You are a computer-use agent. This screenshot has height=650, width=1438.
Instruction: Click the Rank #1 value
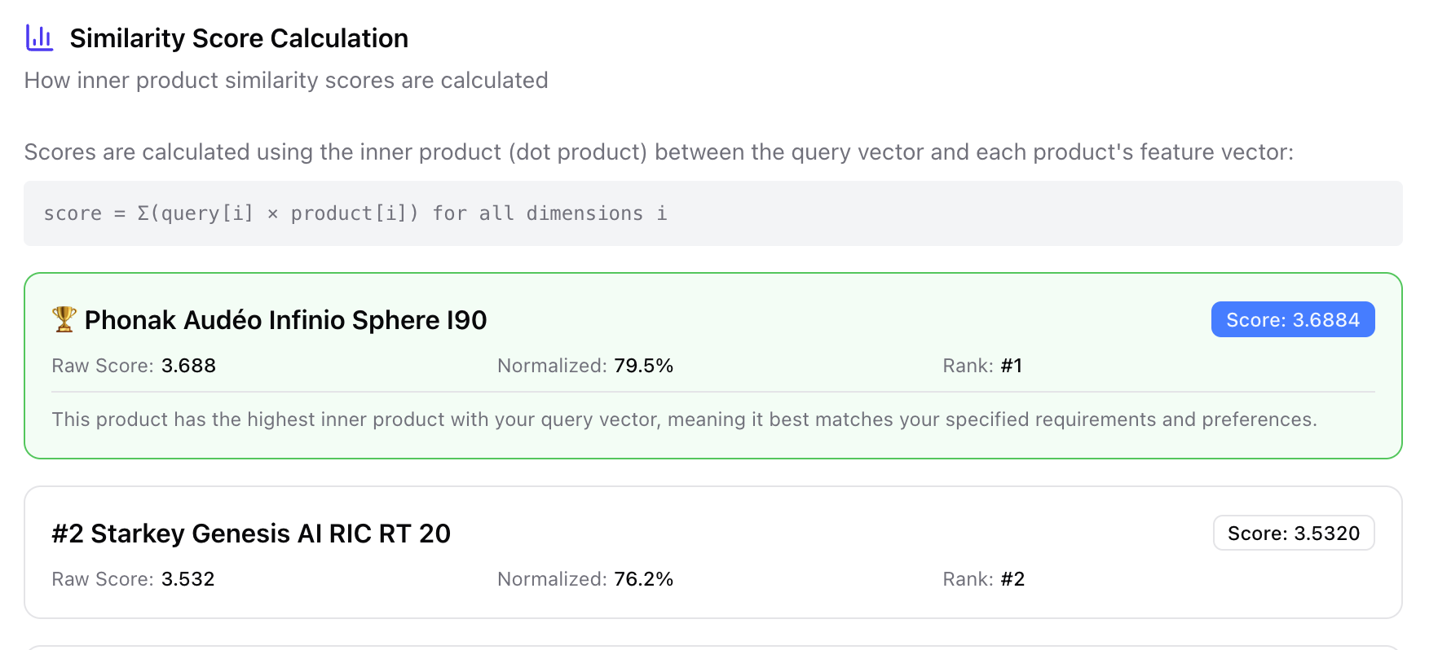point(1011,366)
